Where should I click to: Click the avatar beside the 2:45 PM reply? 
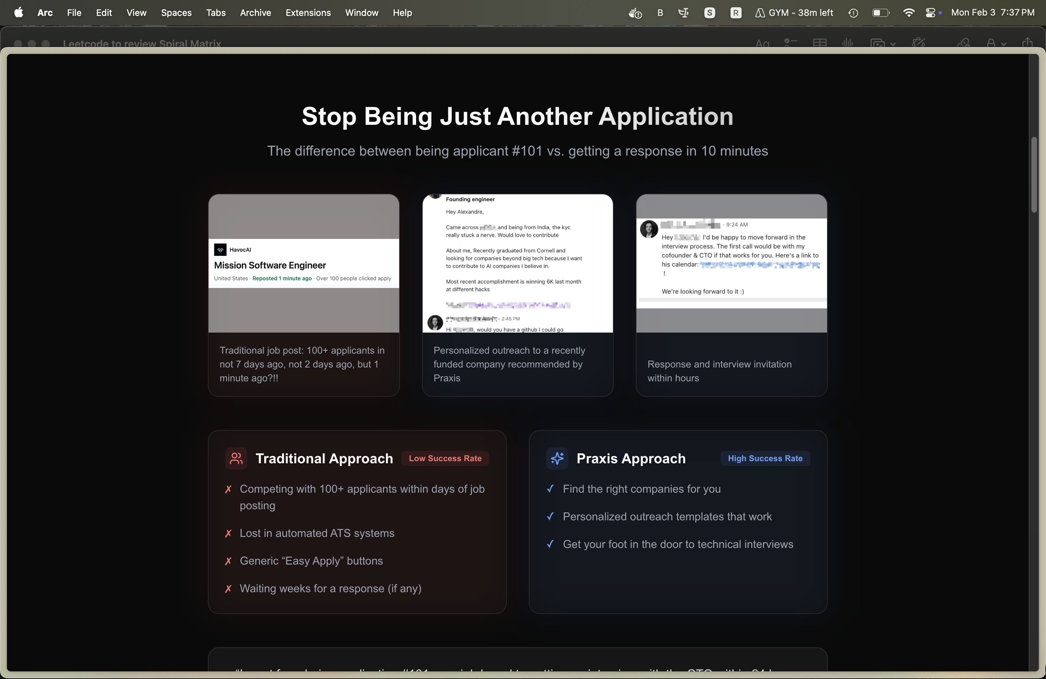[x=435, y=323]
